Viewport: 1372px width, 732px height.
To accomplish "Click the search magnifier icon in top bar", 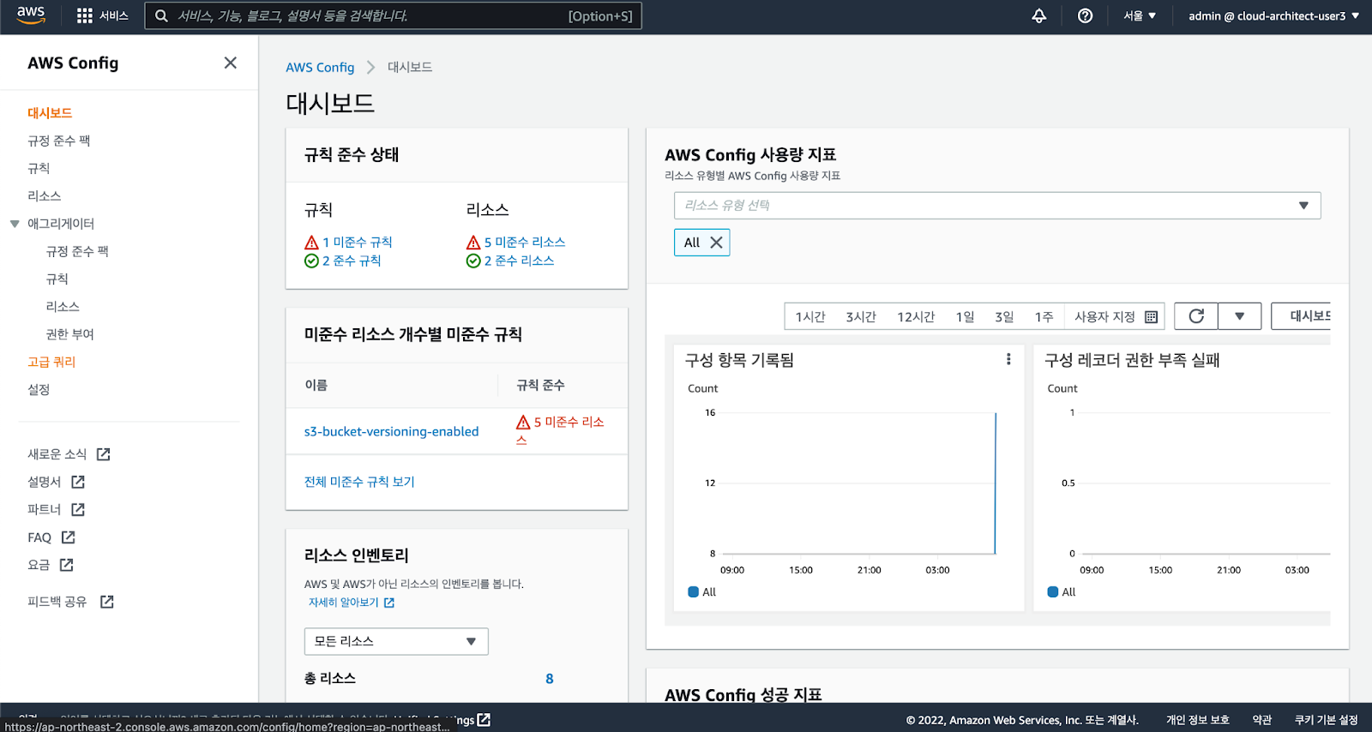I will (161, 15).
